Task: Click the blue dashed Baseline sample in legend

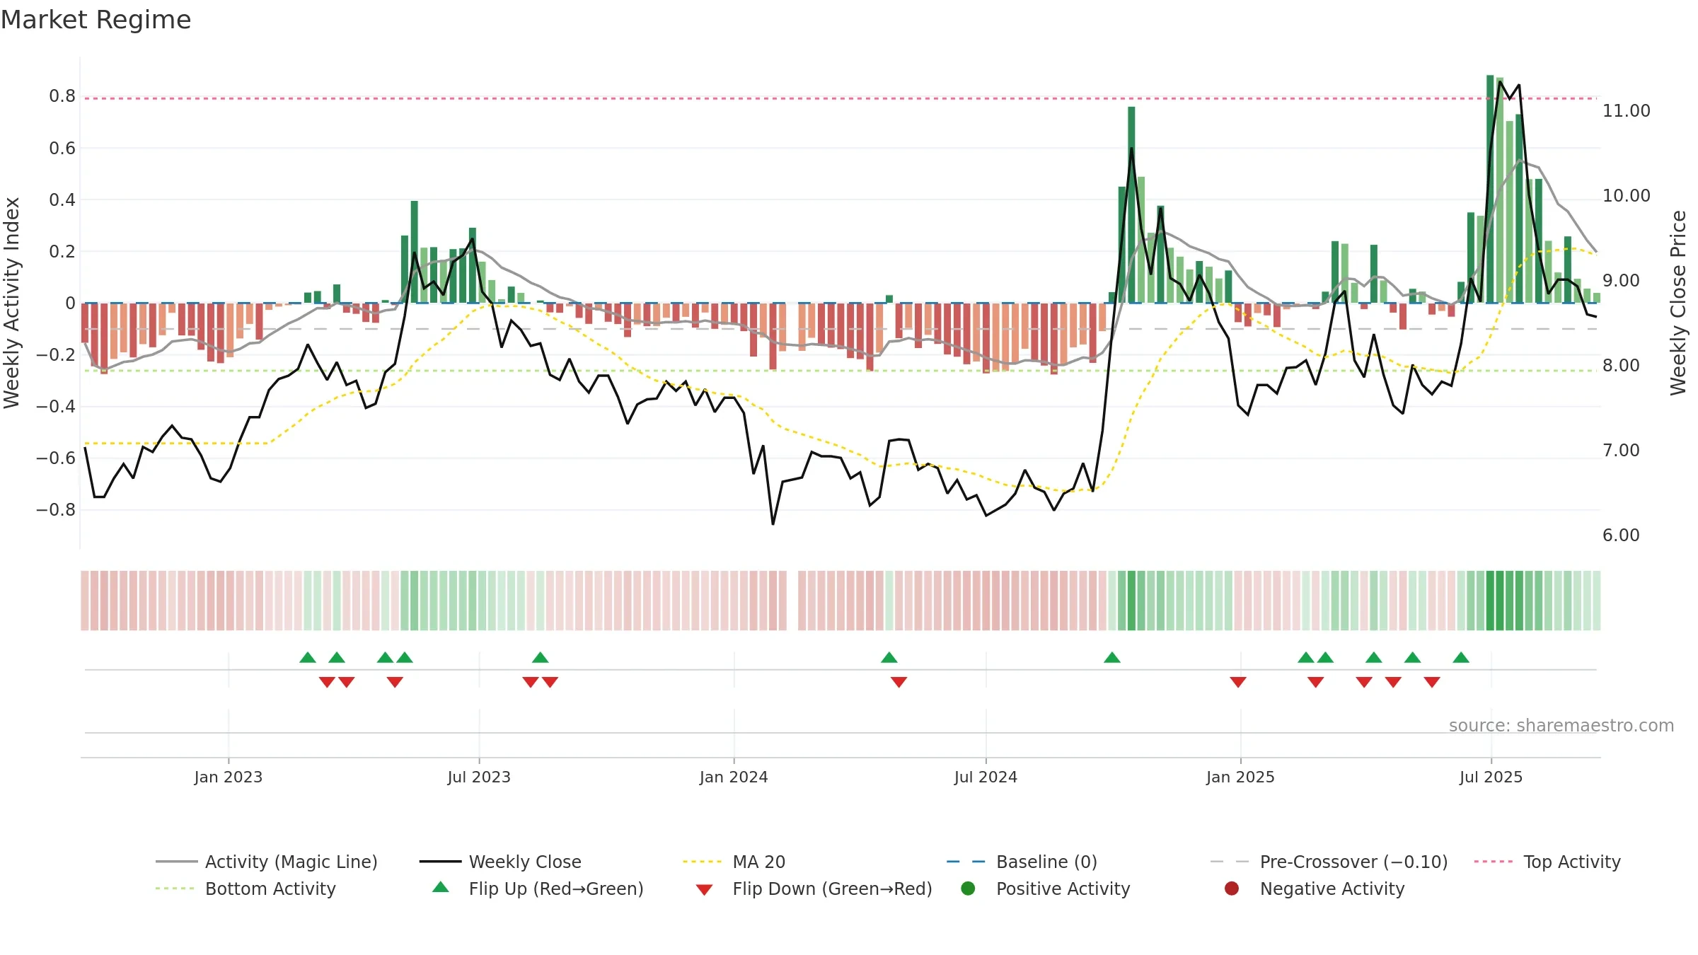Action: 966,862
